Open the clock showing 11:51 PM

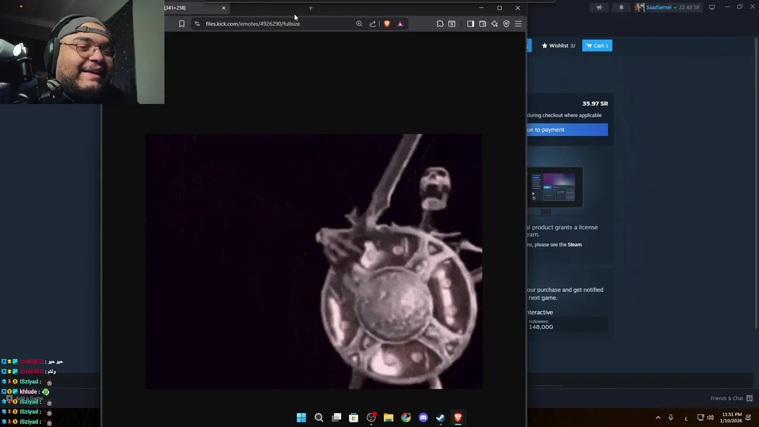click(x=732, y=418)
